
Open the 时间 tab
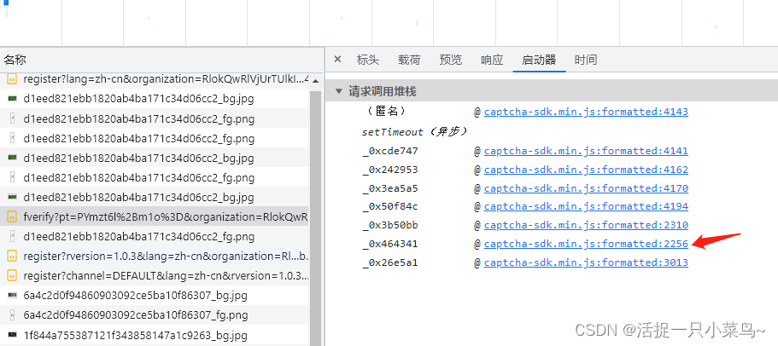click(x=586, y=60)
